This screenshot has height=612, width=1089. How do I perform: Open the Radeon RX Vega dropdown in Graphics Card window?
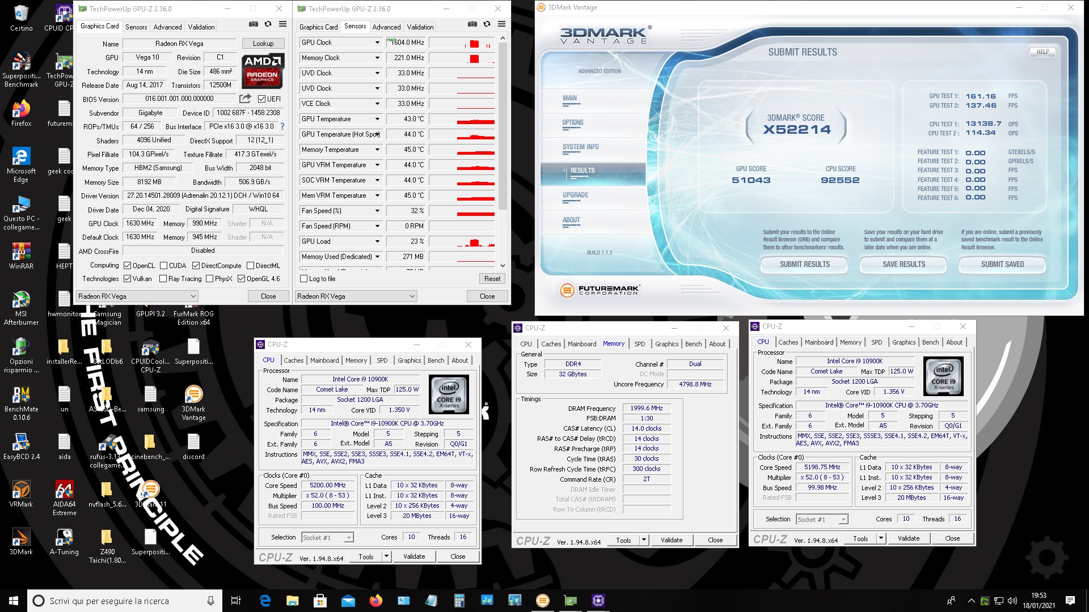click(137, 296)
